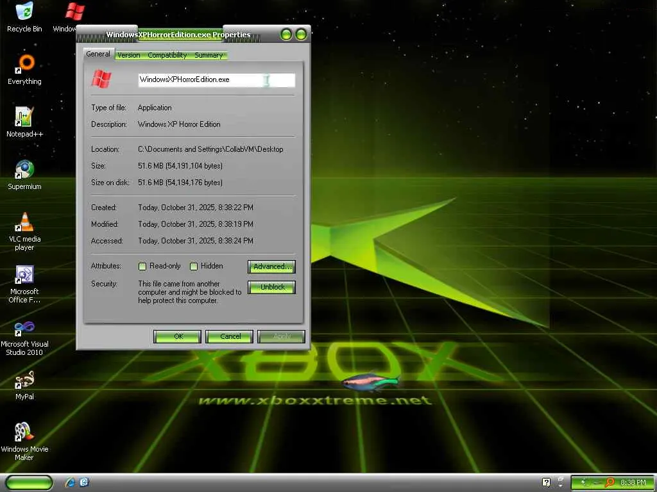Switch to the Version tab
Viewport: 657px width, 492px height.
pos(128,55)
